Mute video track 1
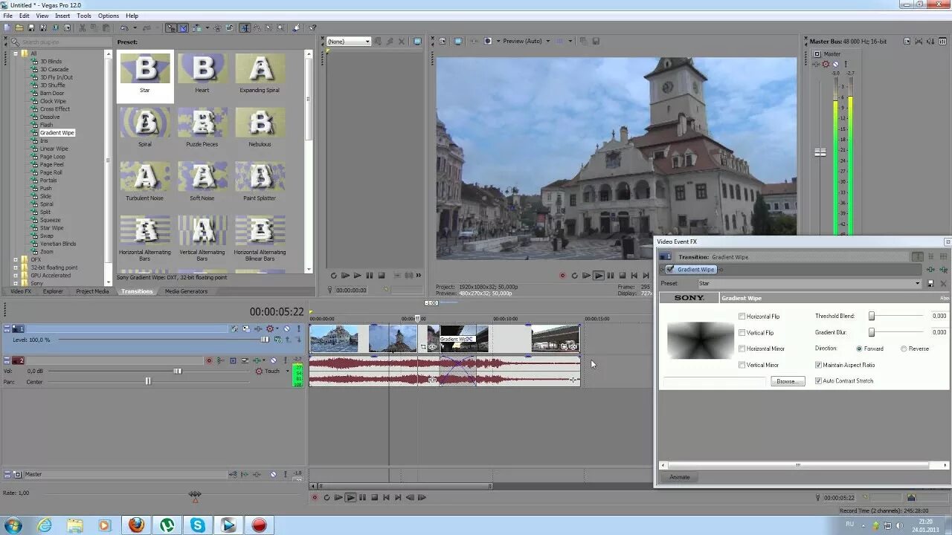 (x=286, y=328)
